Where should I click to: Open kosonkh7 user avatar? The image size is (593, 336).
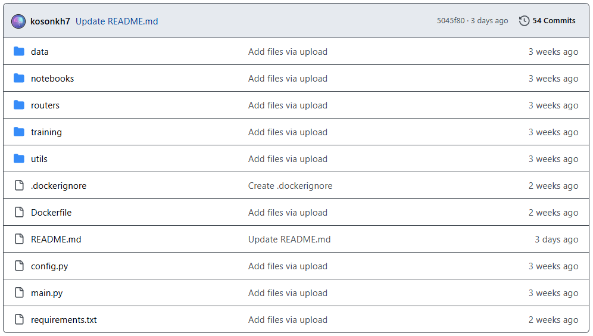click(x=18, y=21)
